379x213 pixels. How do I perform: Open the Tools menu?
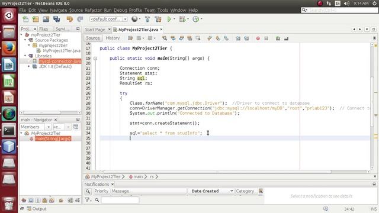[x=163, y=10]
